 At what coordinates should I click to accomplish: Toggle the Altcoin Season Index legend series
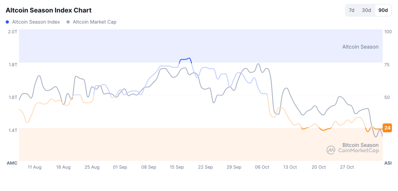36,22
